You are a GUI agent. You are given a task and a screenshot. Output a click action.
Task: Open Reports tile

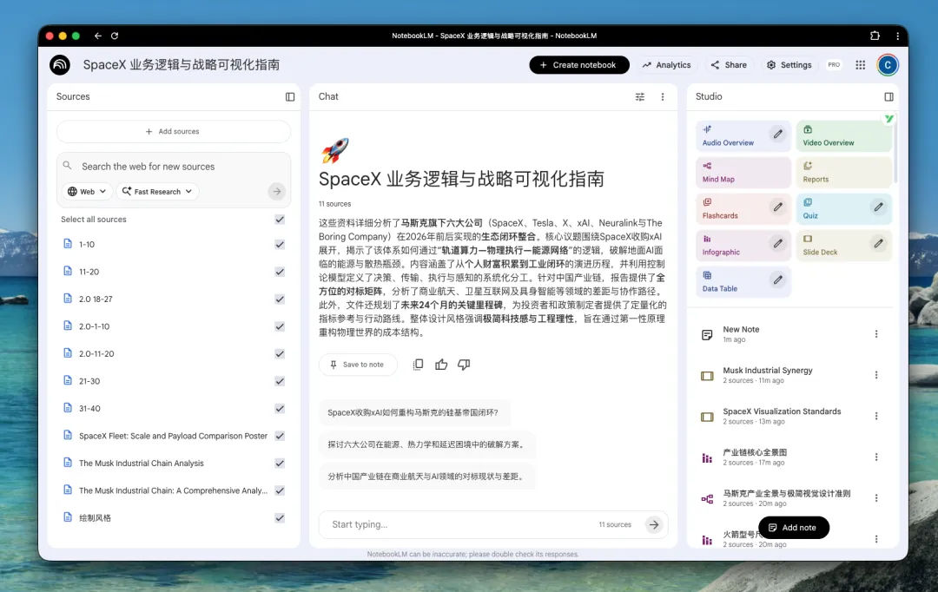pyautogui.click(x=843, y=172)
